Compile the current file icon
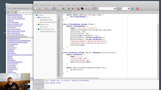The image size is (161, 90). click(x=78, y=9)
